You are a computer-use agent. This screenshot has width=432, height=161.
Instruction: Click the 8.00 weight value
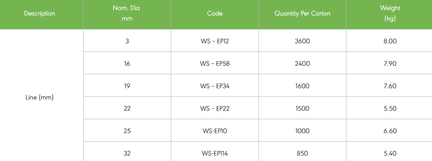point(390,41)
